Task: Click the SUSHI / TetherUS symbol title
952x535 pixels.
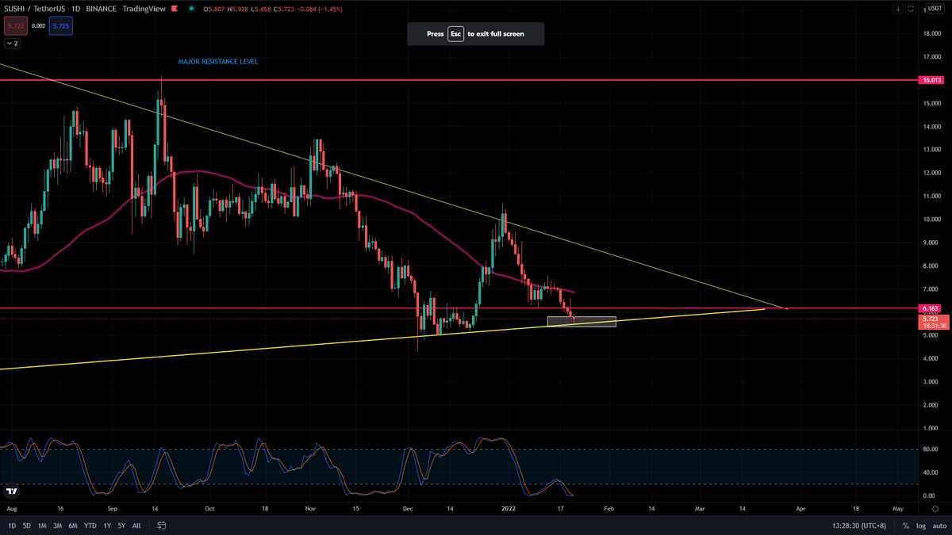Action: 35,9
